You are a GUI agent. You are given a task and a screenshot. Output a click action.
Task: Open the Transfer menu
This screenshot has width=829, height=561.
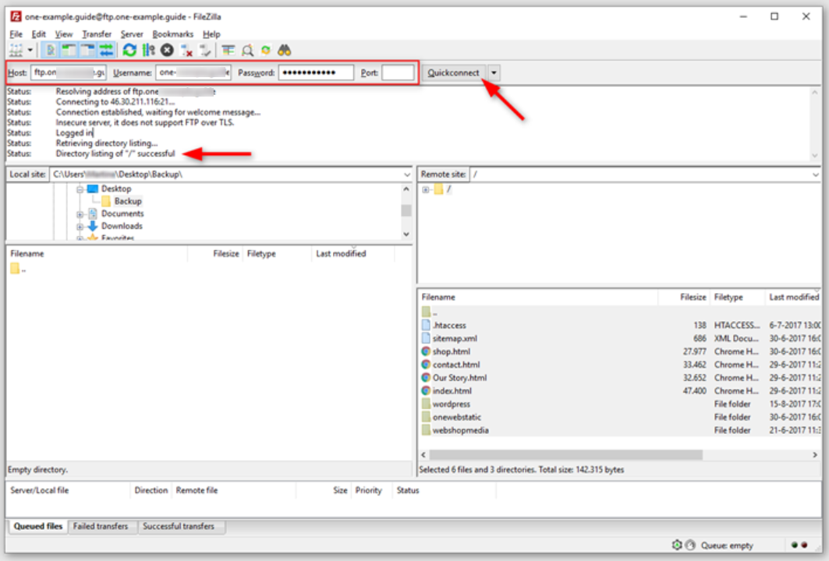pyautogui.click(x=97, y=34)
